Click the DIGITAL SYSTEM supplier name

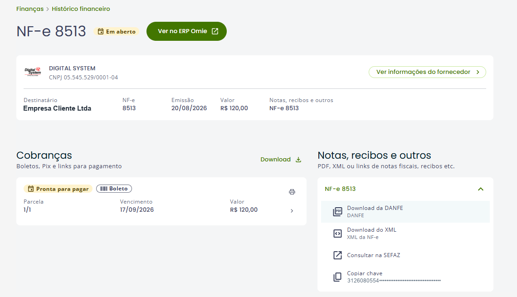(72, 68)
